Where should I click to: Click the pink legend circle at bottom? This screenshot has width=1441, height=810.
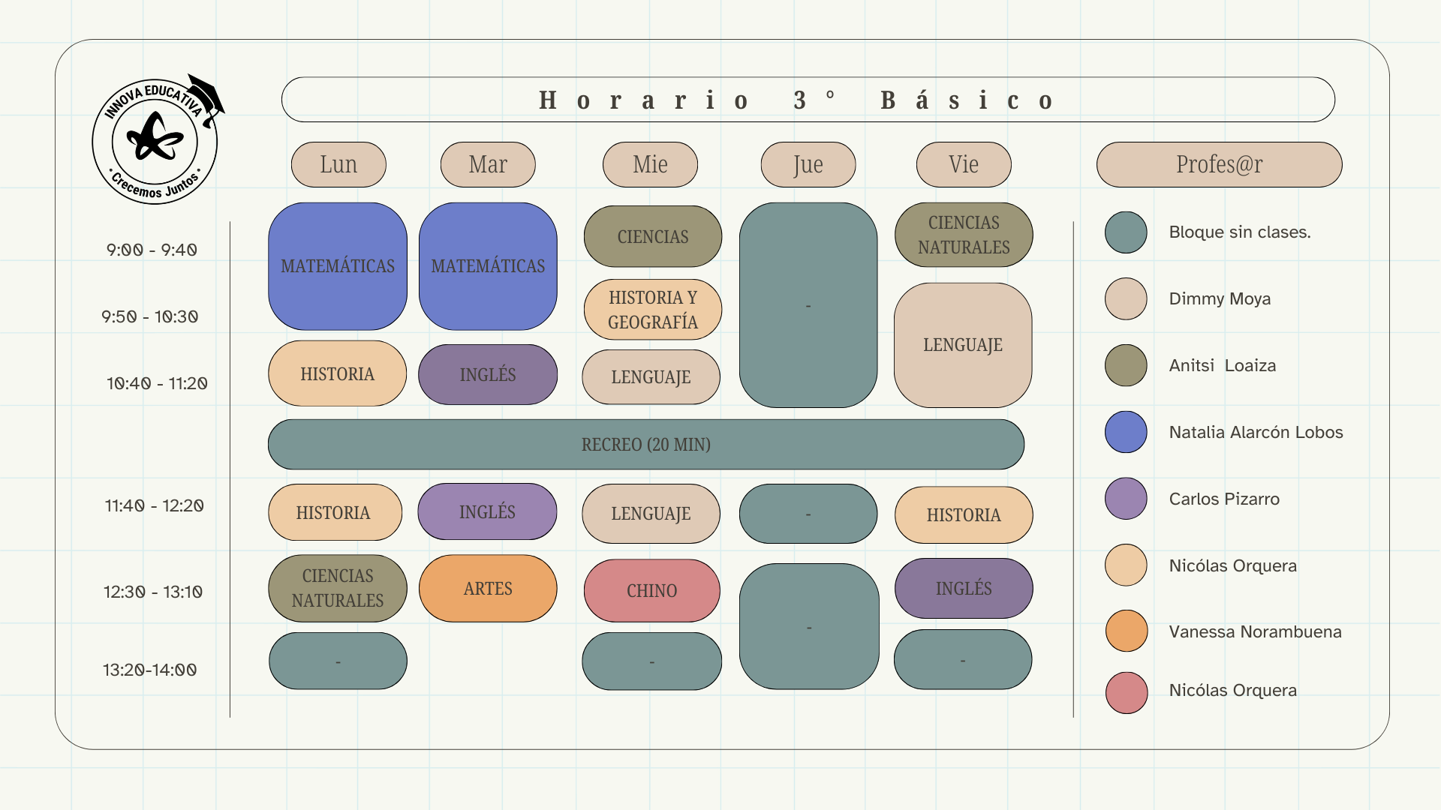1126,692
